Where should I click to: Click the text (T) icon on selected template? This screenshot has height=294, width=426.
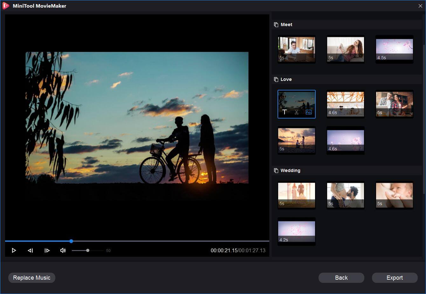point(284,112)
